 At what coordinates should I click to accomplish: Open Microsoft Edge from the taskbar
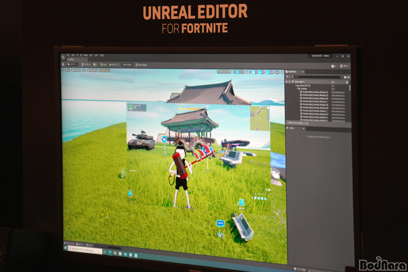tap(110, 252)
